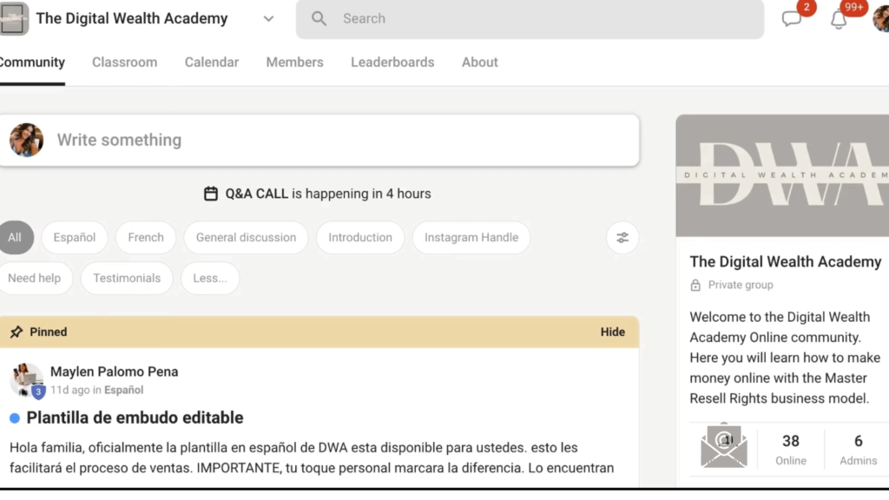Open the Leaderboards tab

392,62
